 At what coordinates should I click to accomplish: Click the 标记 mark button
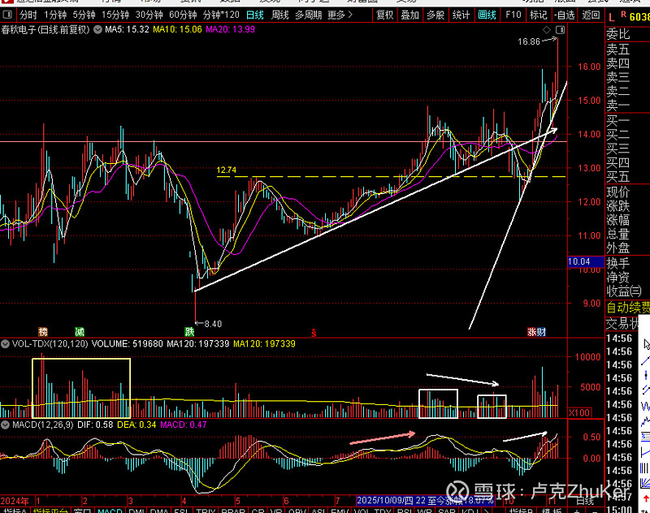coord(539,15)
